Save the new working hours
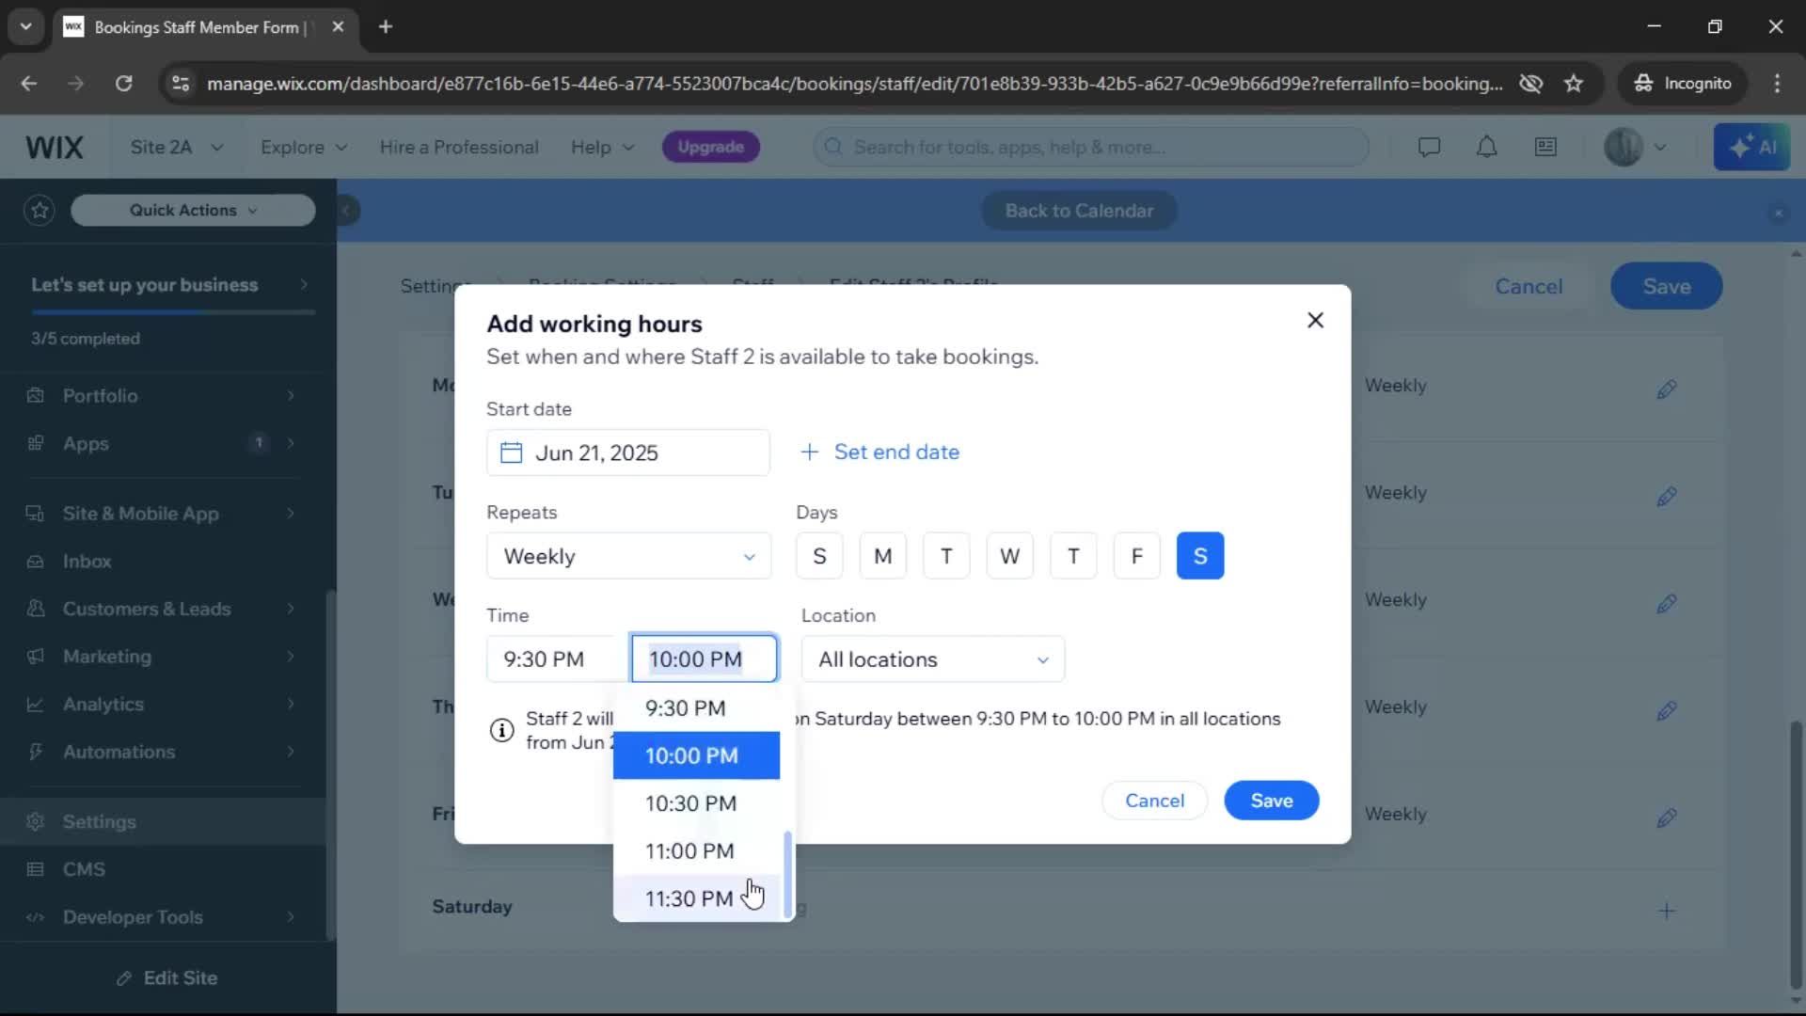 1271,801
